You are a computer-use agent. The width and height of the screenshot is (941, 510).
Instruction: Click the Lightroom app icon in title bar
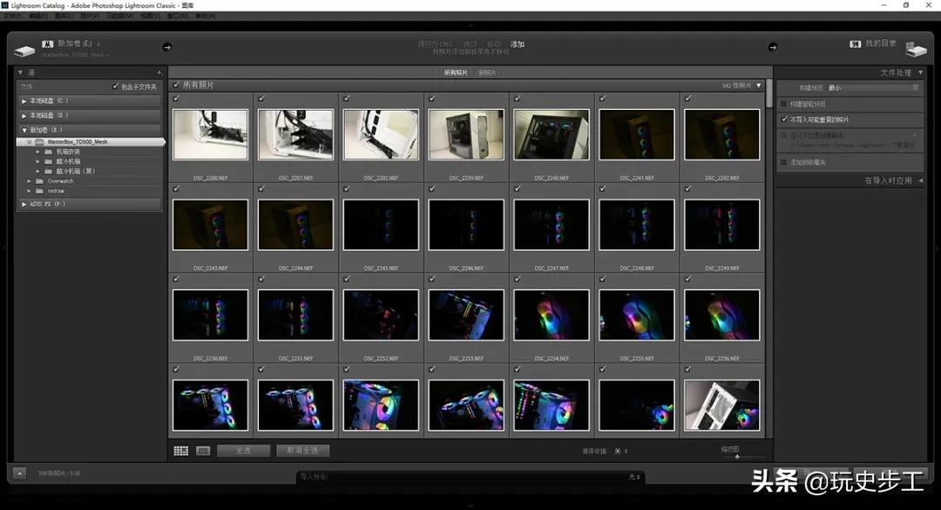[x=5, y=5]
